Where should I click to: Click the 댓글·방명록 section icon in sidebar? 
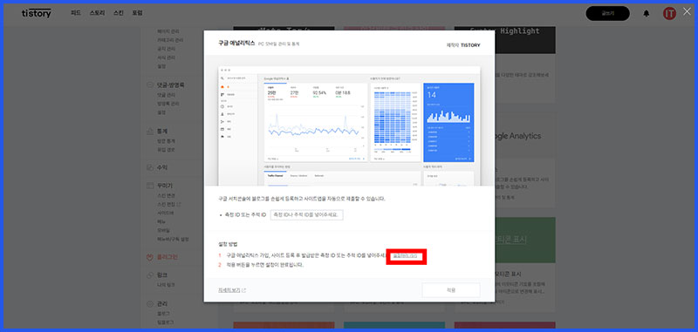pos(150,85)
